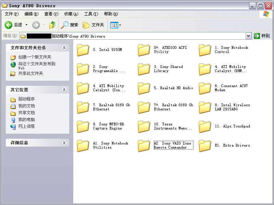Click the 9. Sony MPEG-RR Capture Engine name

coord(108,126)
